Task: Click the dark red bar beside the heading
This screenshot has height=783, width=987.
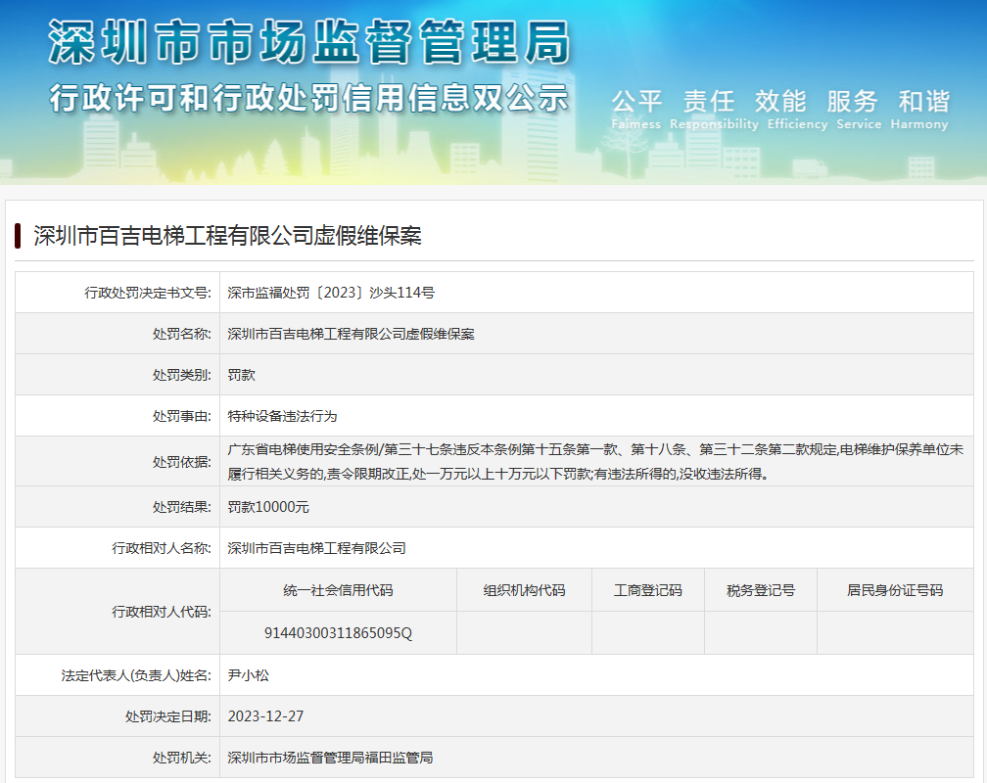Action: click(x=18, y=236)
